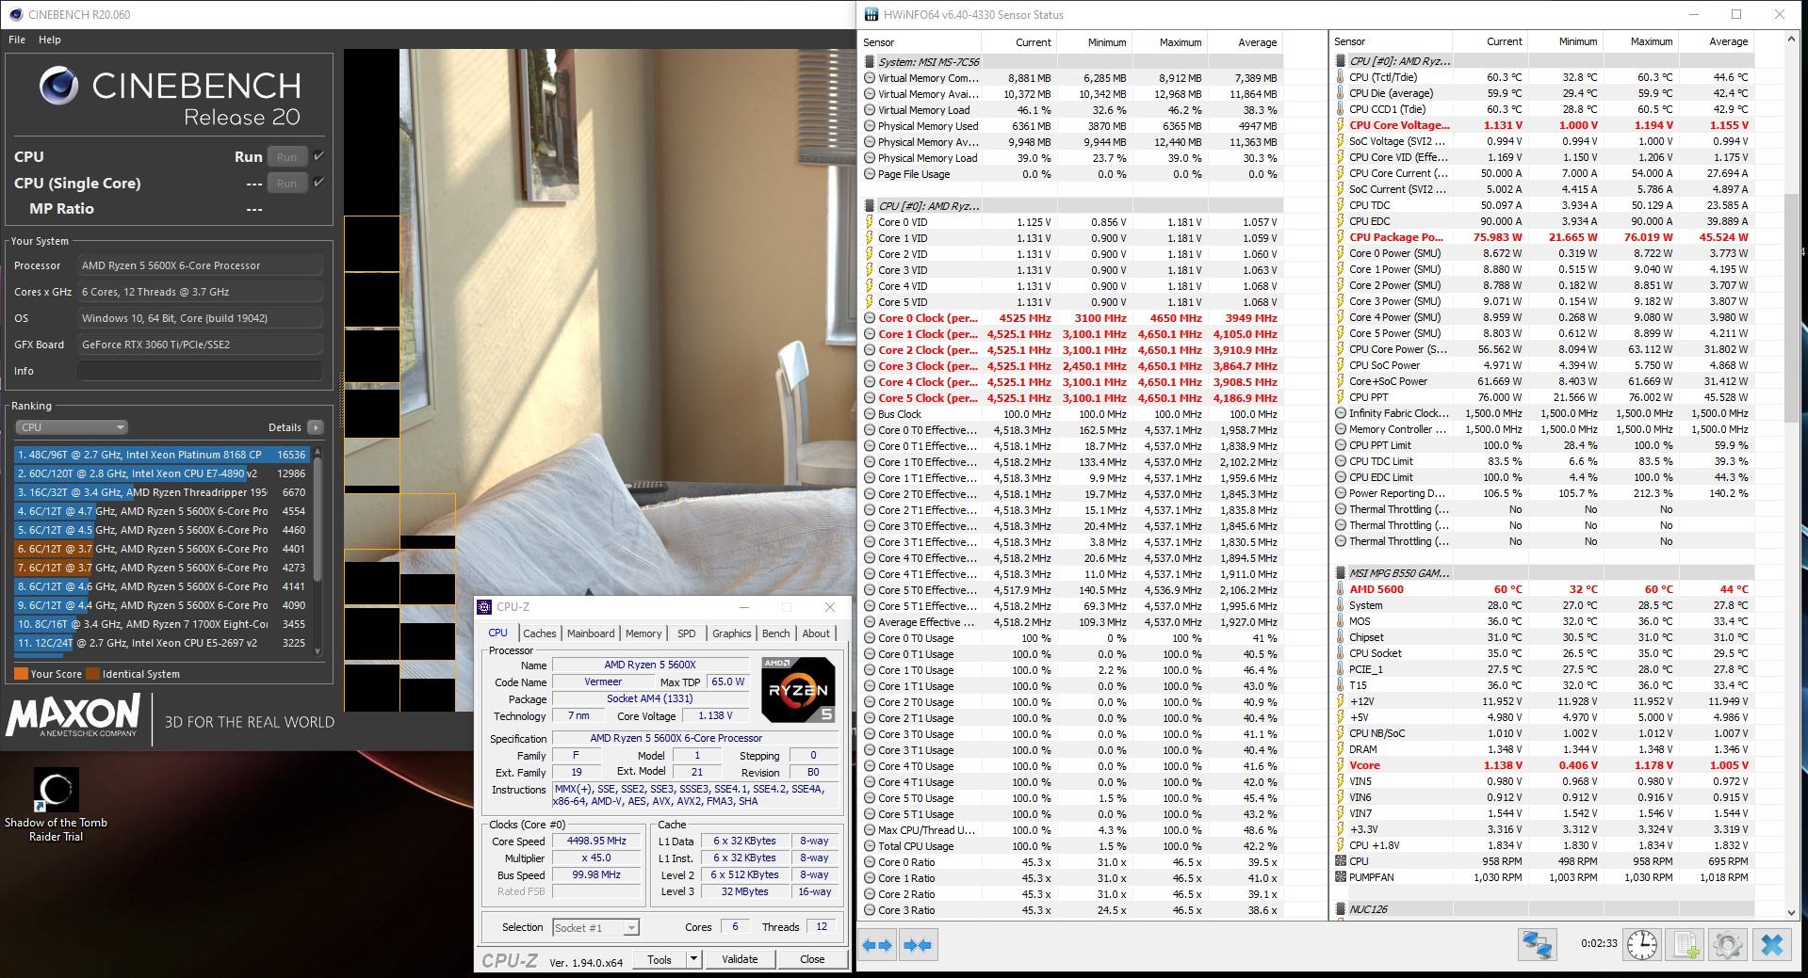Click the AMD 5600 temperature thermometer icon
The height and width of the screenshot is (978, 1808).
(x=1341, y=589)
